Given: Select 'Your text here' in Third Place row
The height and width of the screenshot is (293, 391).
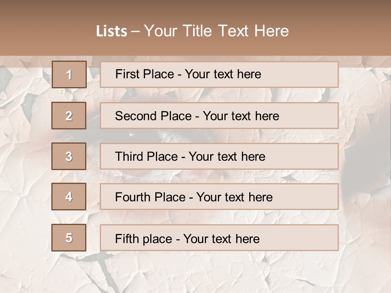Looking at the screenshot, I should click(227, 157).
